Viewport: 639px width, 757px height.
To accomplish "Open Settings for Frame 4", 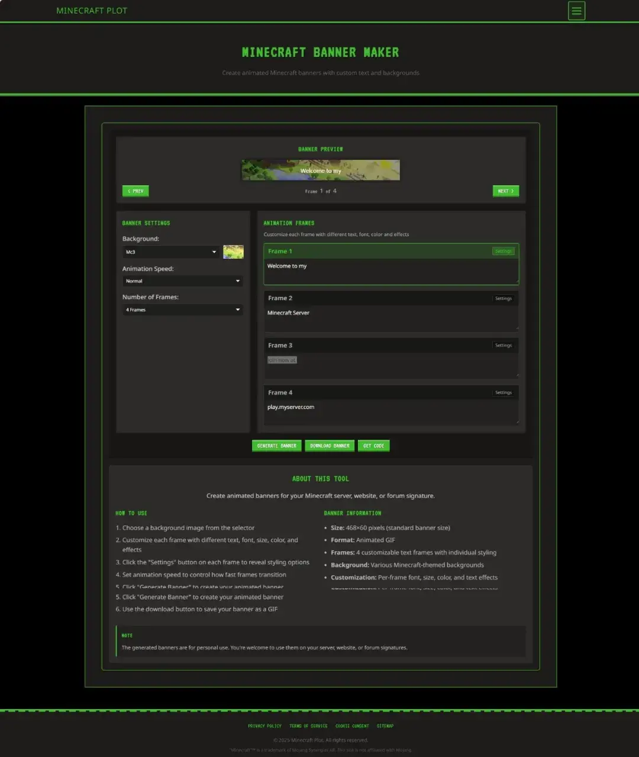I will tap(504, 392).
